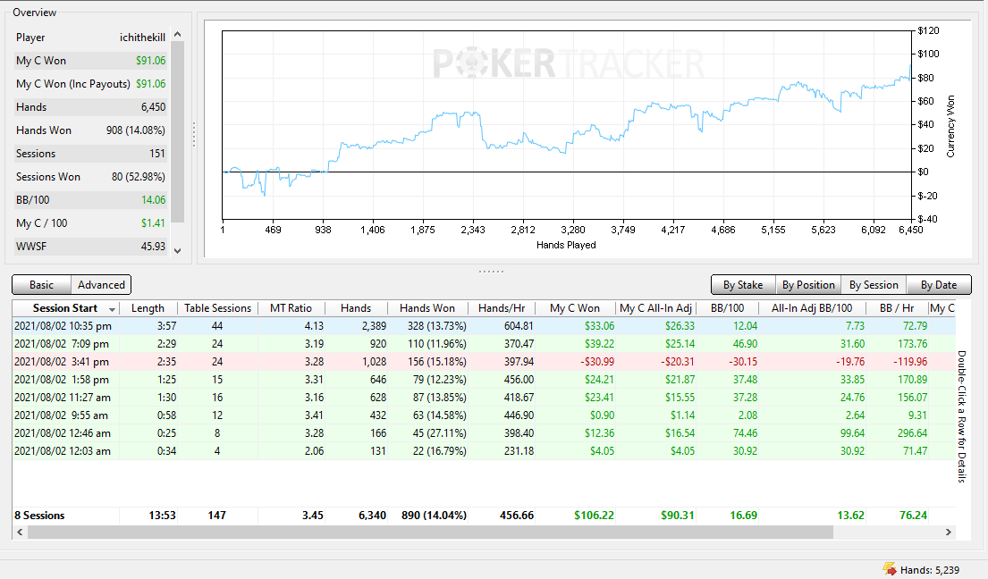This screenshot has width=988, height=579.
Task: Switch to Basic view
Action: click(x=42, y=284)
